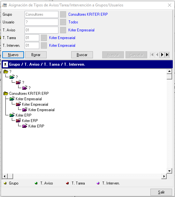Select the green Kriter ERP tree node
This screenshot has width=175, height=197.
tap(24, 115)
